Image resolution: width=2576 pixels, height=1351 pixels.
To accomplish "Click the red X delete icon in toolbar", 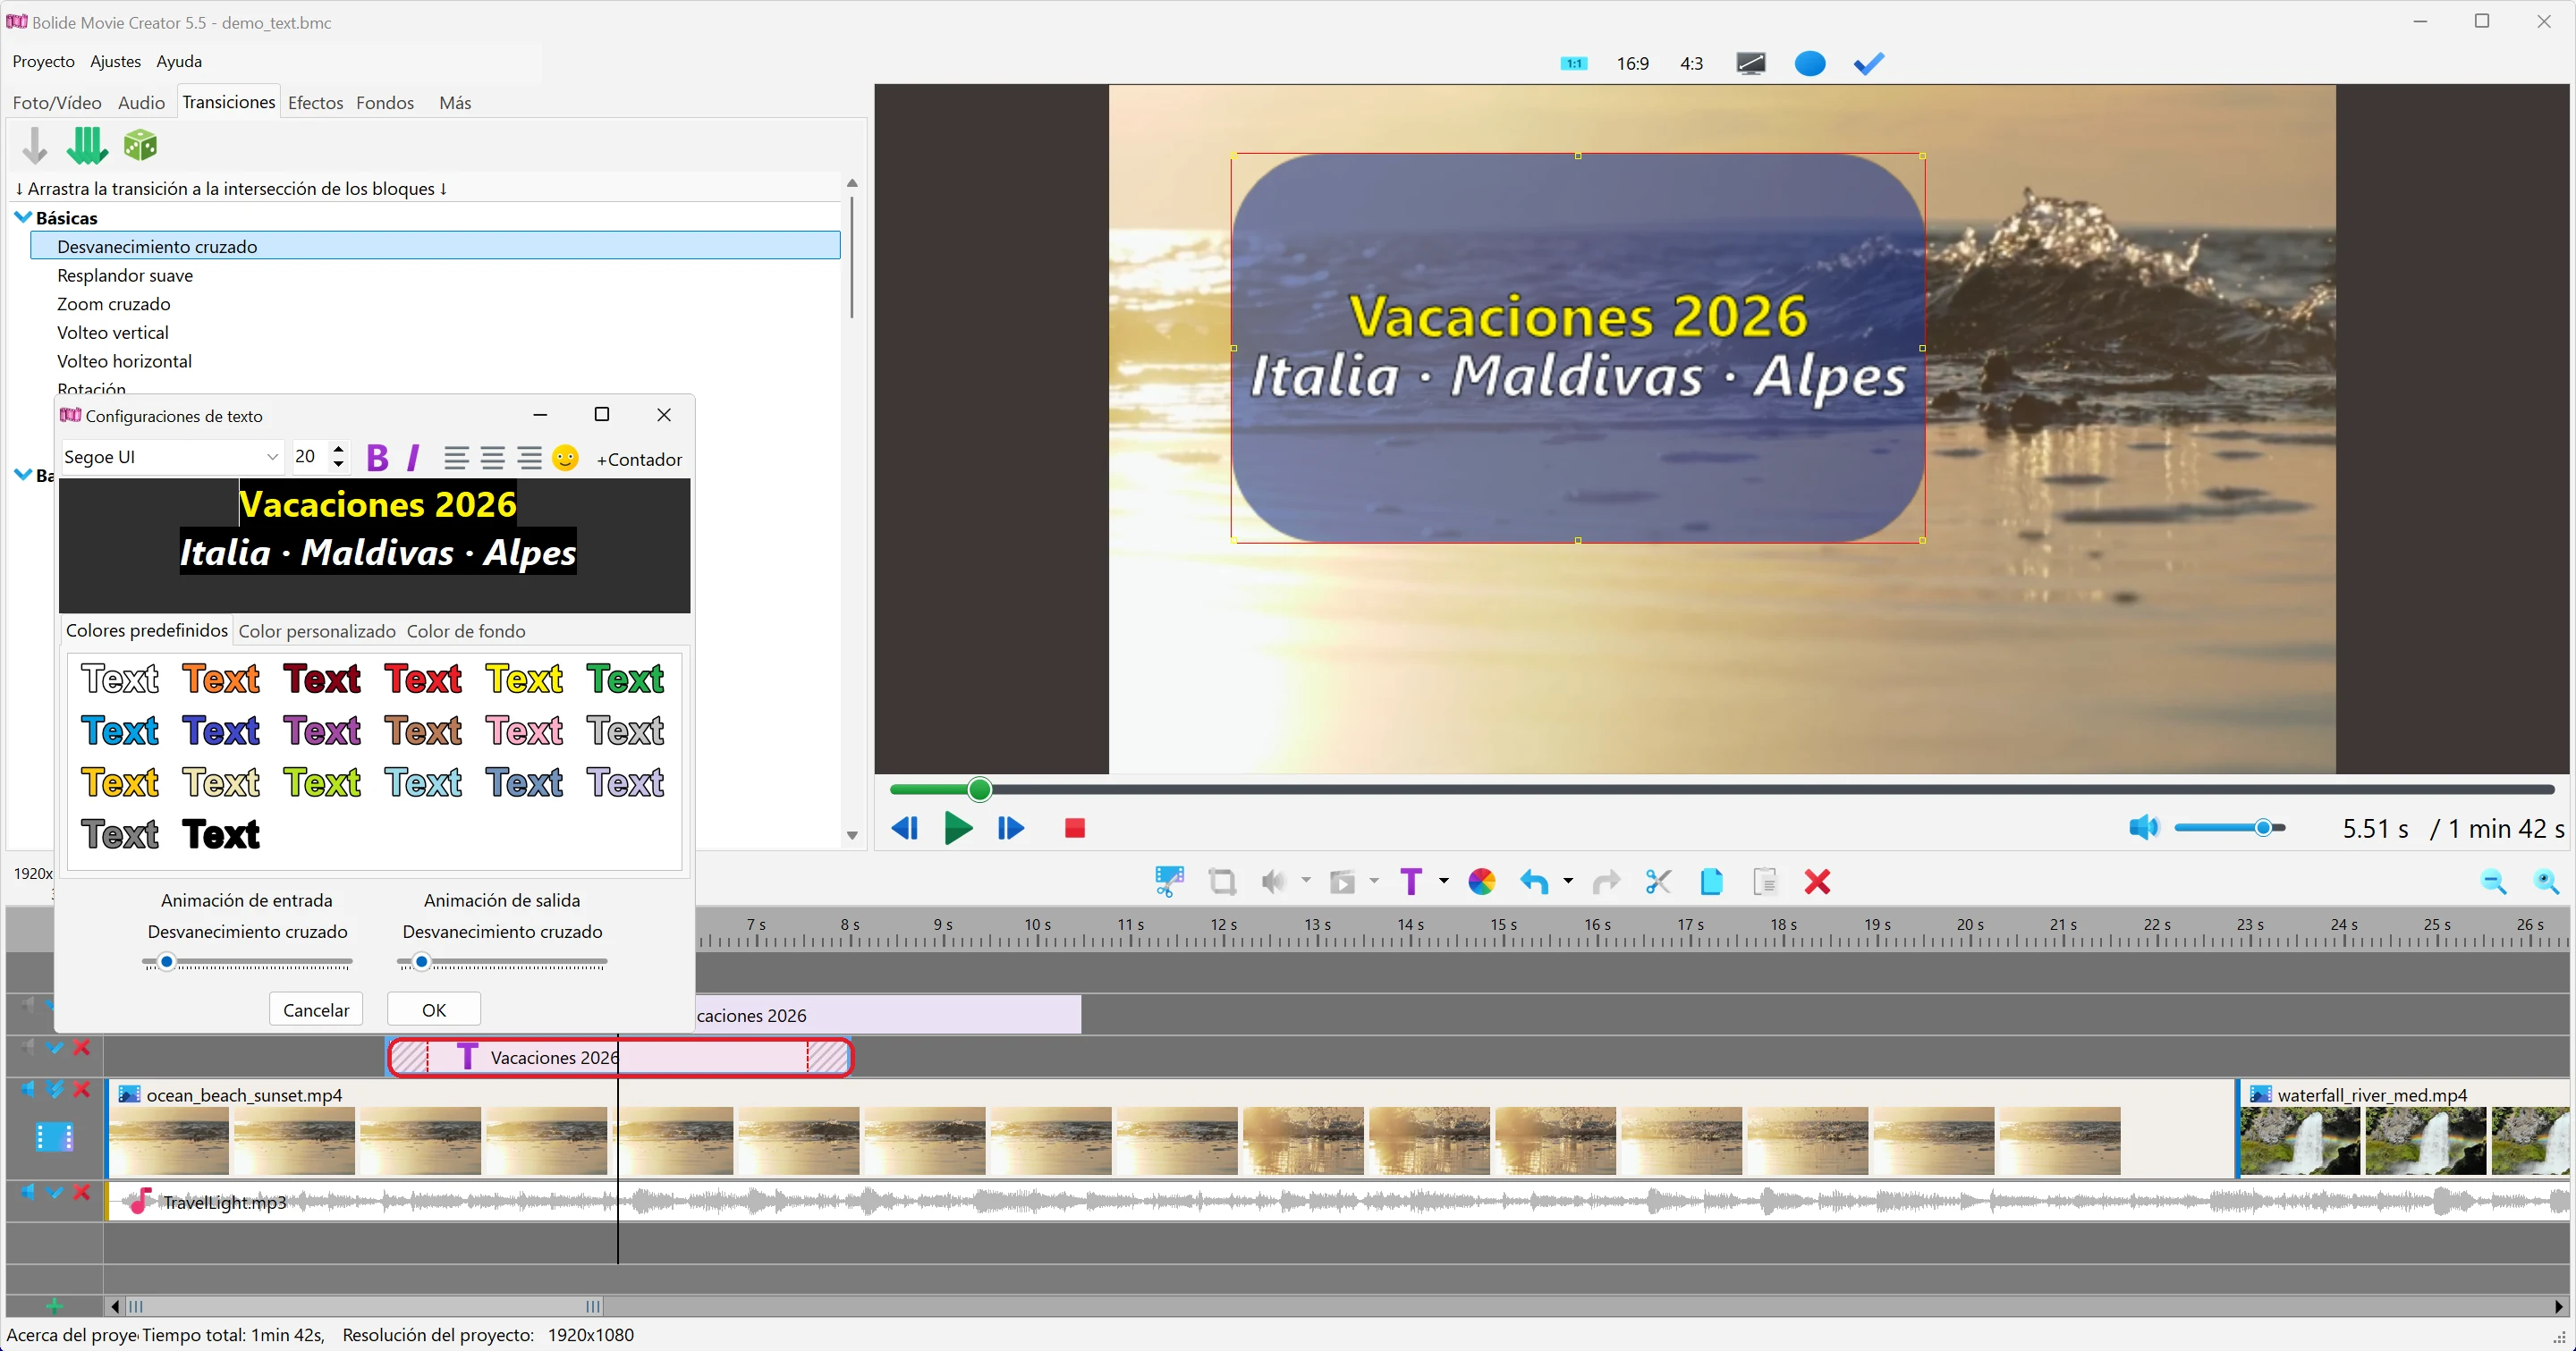I will click(1817, 882).
